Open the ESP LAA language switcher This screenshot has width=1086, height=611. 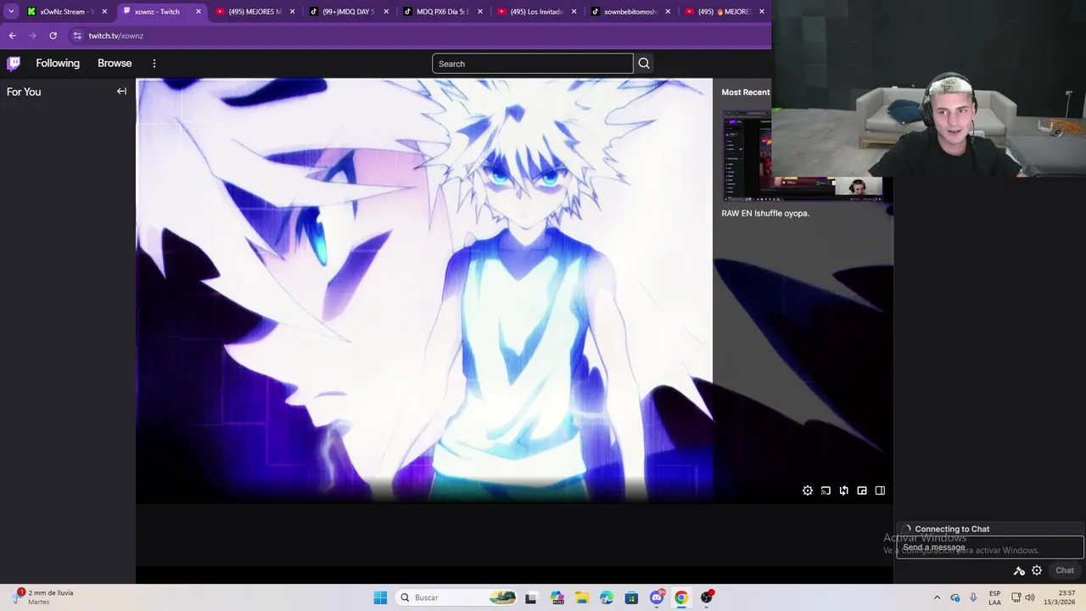pos(994,597)
